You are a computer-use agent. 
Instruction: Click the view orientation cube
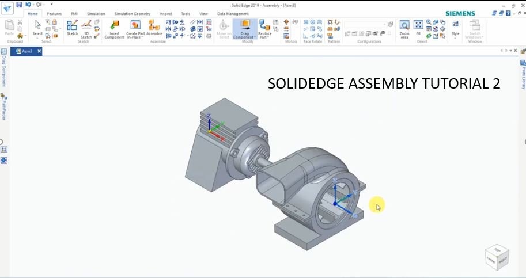pos(497,257)
